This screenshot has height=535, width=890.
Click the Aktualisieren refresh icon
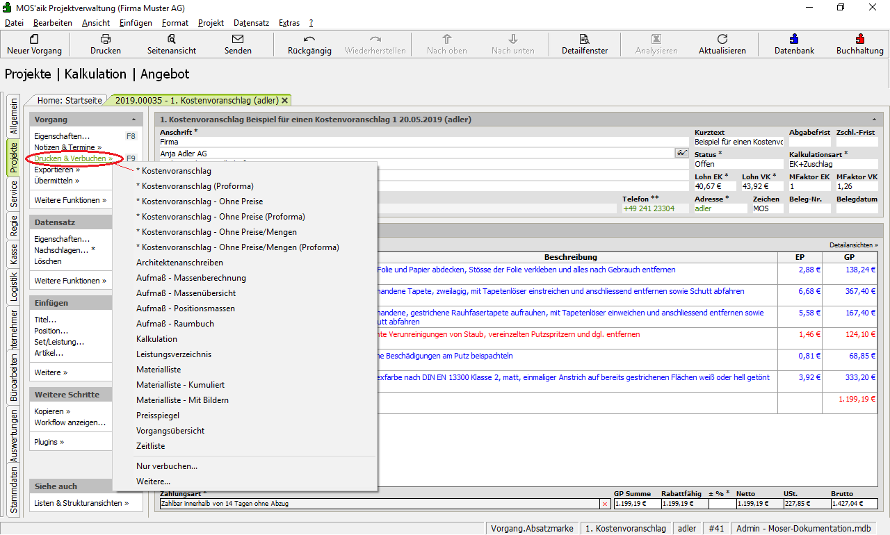[722, 40]
